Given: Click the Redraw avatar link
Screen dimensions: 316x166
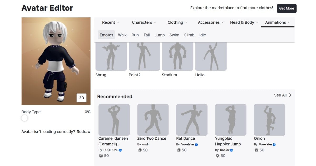Looking at the screenshot, I should coord(83,132).
